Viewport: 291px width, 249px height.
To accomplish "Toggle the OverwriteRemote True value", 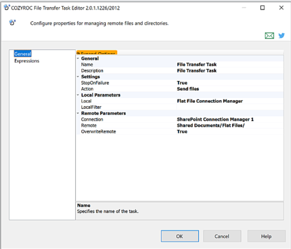I will coord(230,132).
